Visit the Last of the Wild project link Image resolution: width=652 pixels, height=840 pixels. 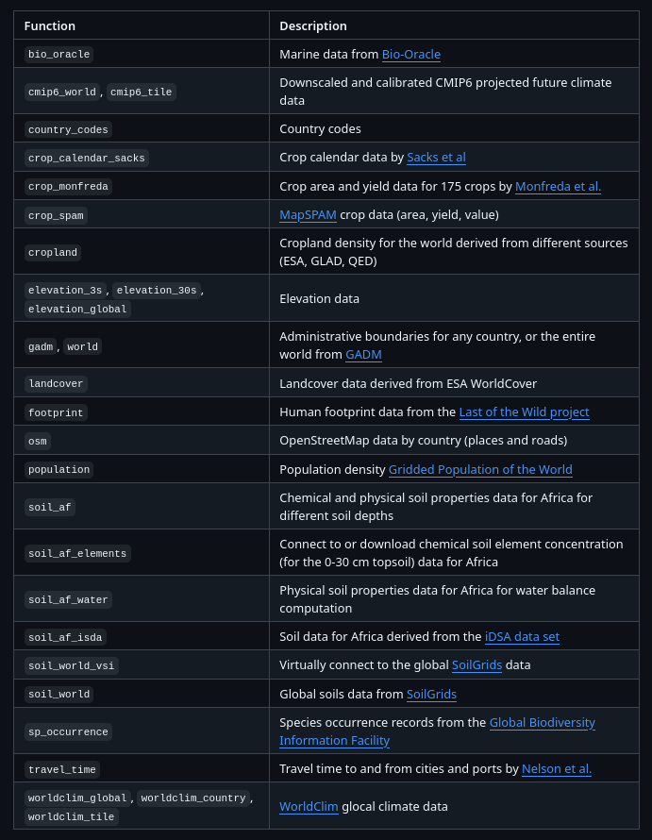coord(524,412)
